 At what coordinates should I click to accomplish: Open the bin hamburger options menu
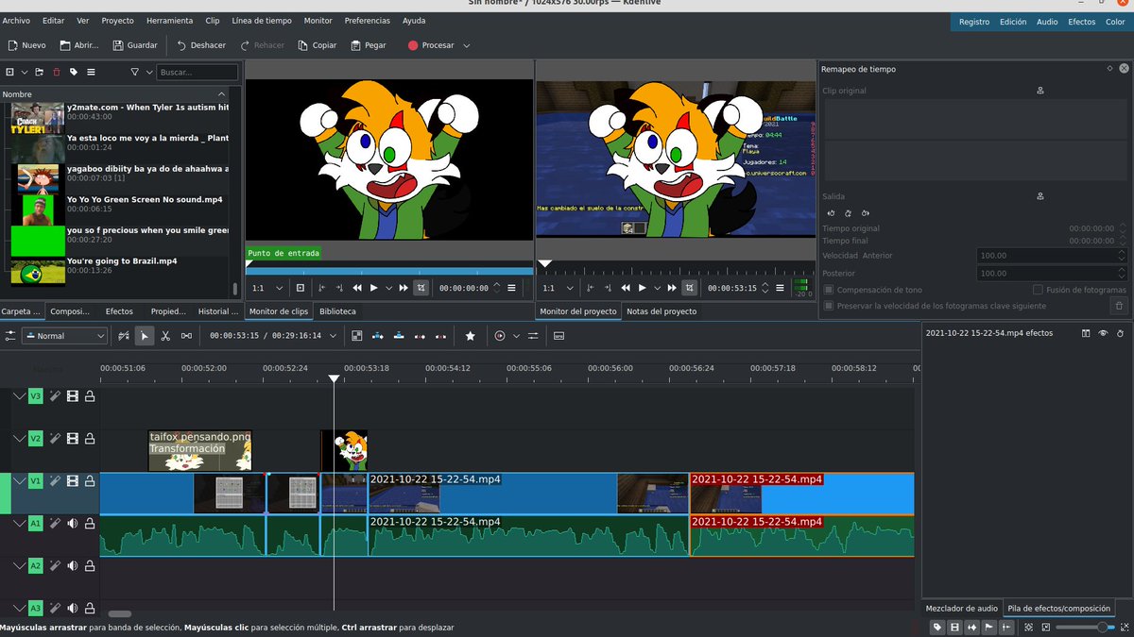91,72
